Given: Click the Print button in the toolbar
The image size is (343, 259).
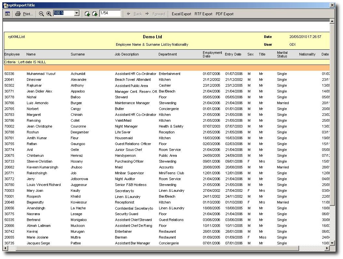Looking at the screenshot, I should pos(24,14).
